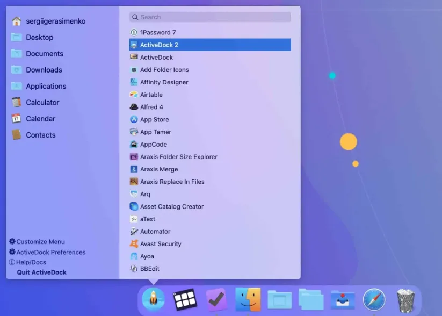Open sergiigerasimenko home folder
Screen dimensions: 442x316
click(48, 21)
